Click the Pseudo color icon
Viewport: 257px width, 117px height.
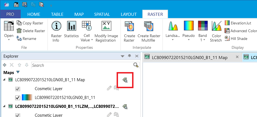click(x=189, y=26)
